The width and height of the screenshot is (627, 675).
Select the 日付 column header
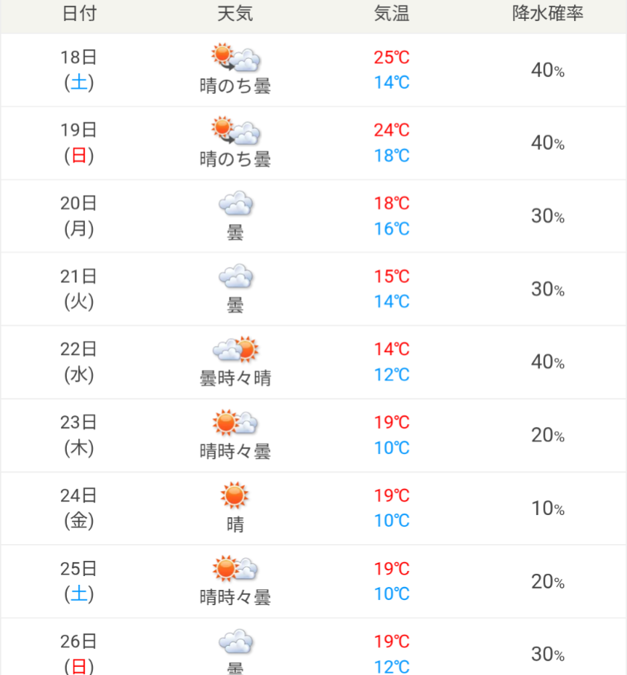click(78, 14)
